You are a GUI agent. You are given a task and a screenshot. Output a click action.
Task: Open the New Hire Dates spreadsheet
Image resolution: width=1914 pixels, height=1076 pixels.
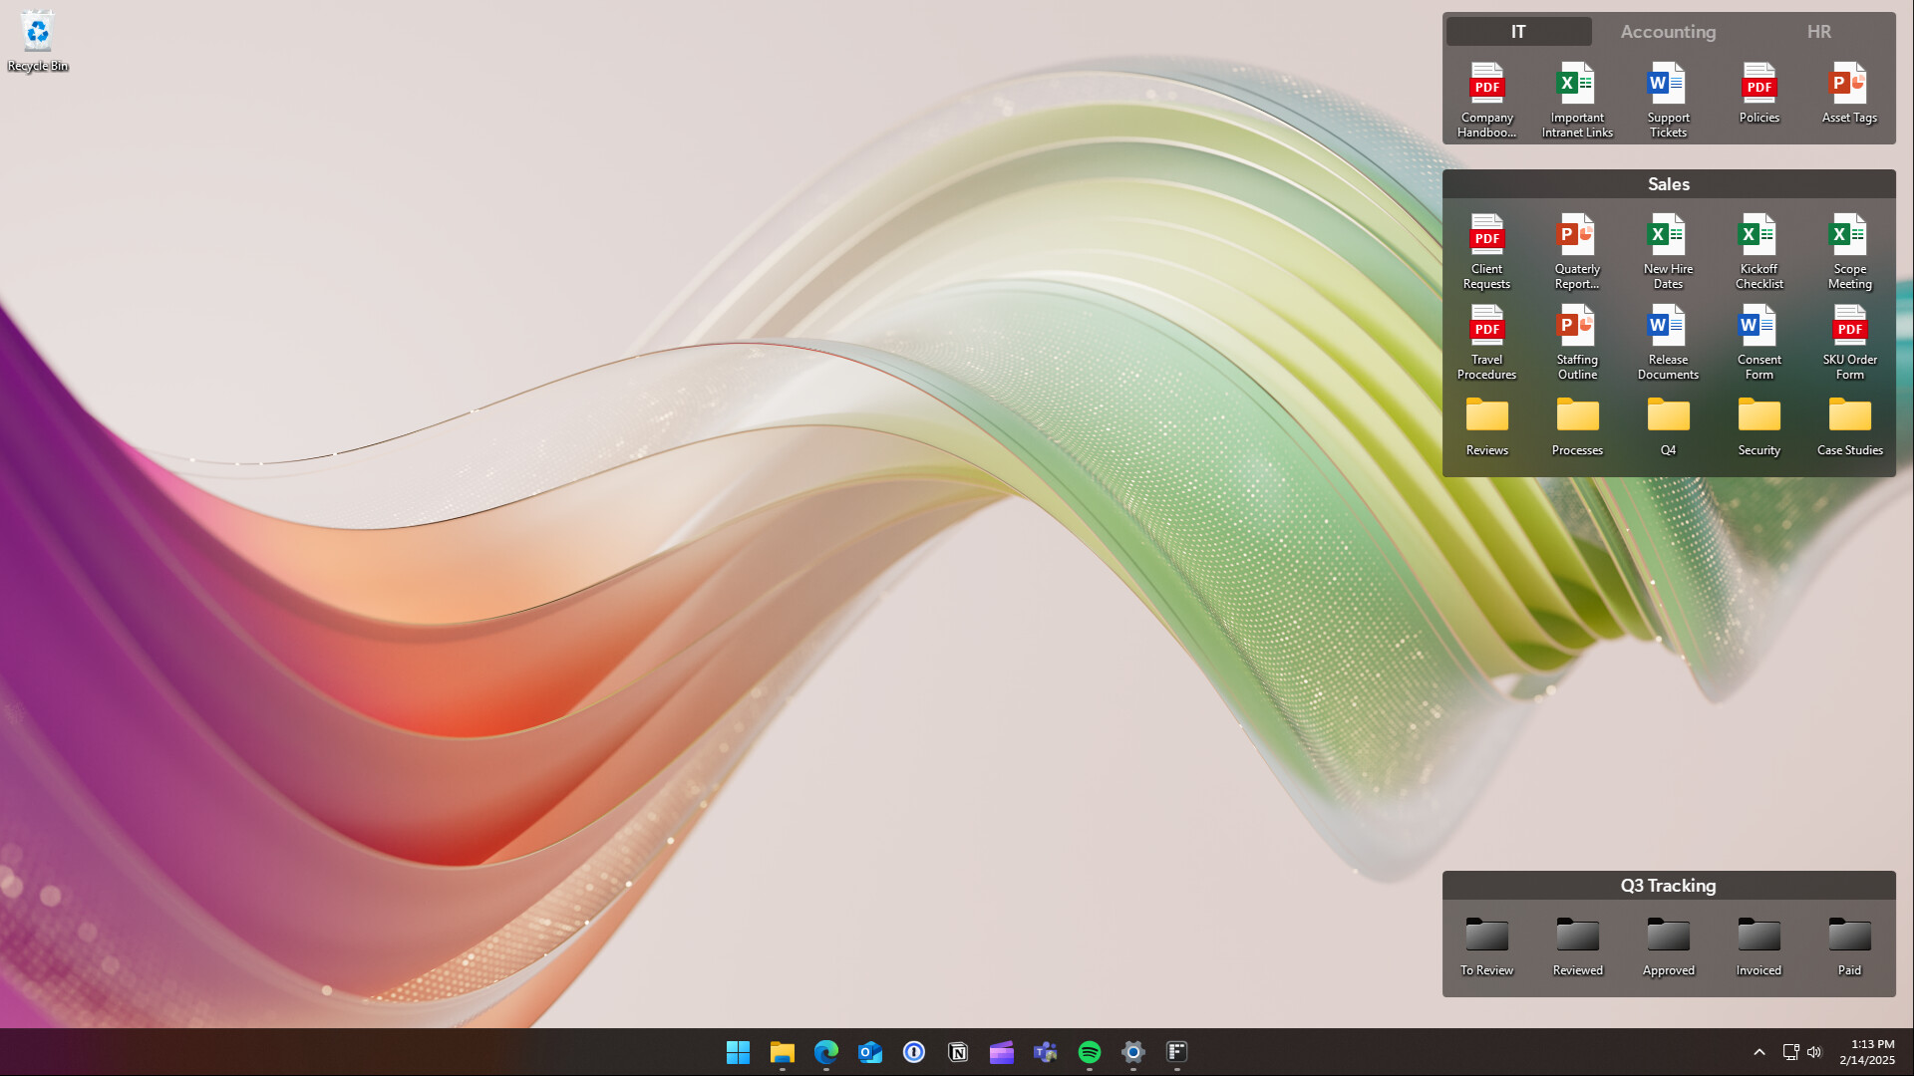[1668, 239]
